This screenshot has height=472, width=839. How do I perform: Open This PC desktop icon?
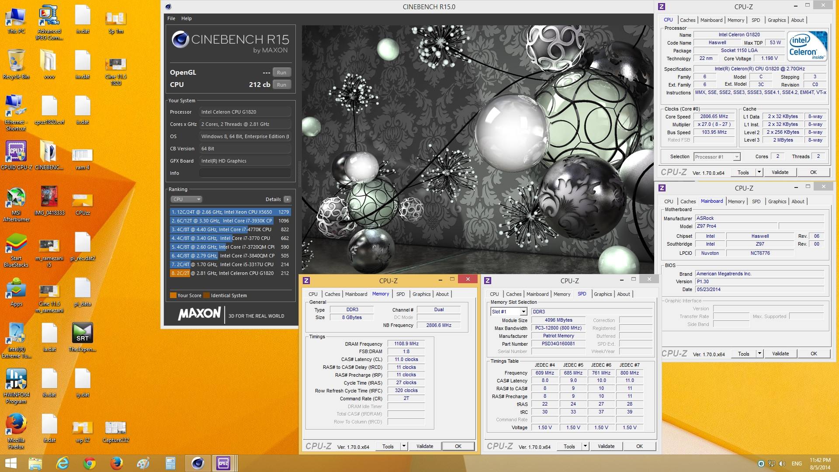(x=16, y=20)
